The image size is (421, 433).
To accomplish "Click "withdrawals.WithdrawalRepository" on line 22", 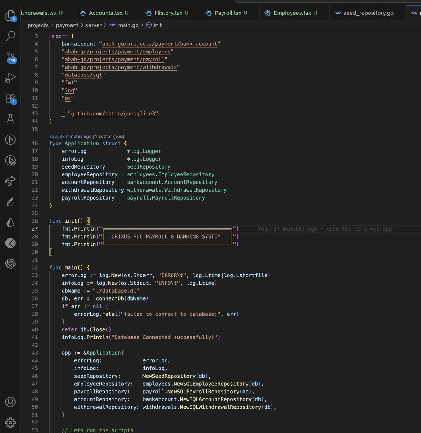I will click(177, 190).
